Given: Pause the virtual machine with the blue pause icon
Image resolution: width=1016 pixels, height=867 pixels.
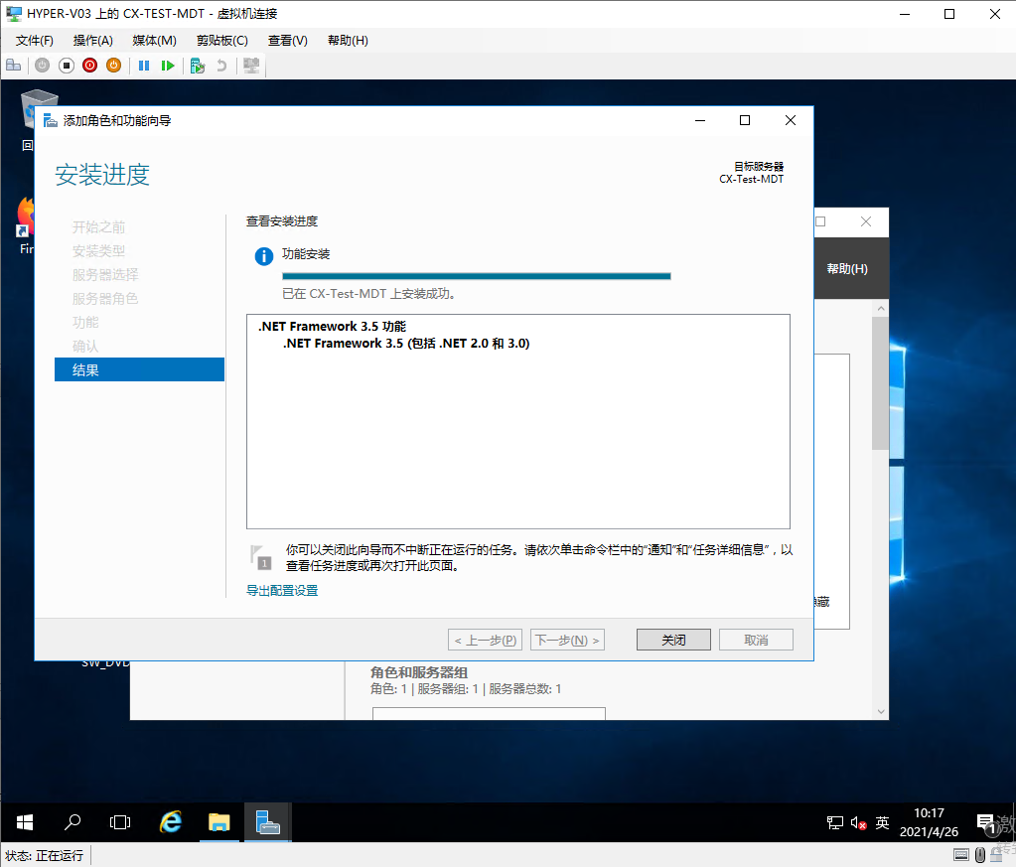Looking at the screenshot, I should pos(143,65).
